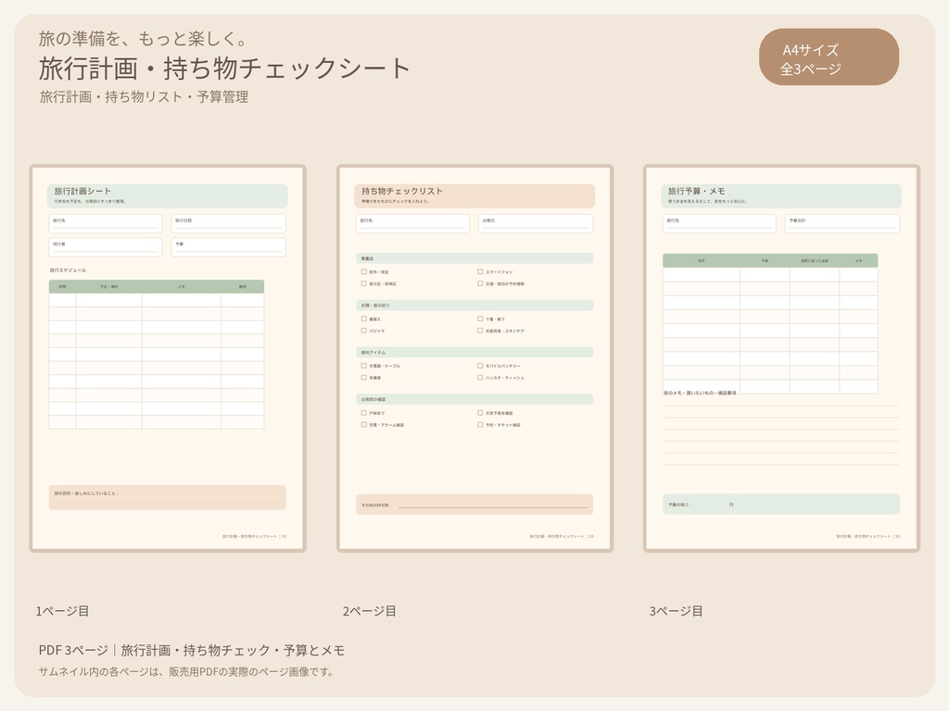Open the page 2 持ち物チェックリスト thumbnail
Viewport: 949px width, 711px height.
coord(475,358)
